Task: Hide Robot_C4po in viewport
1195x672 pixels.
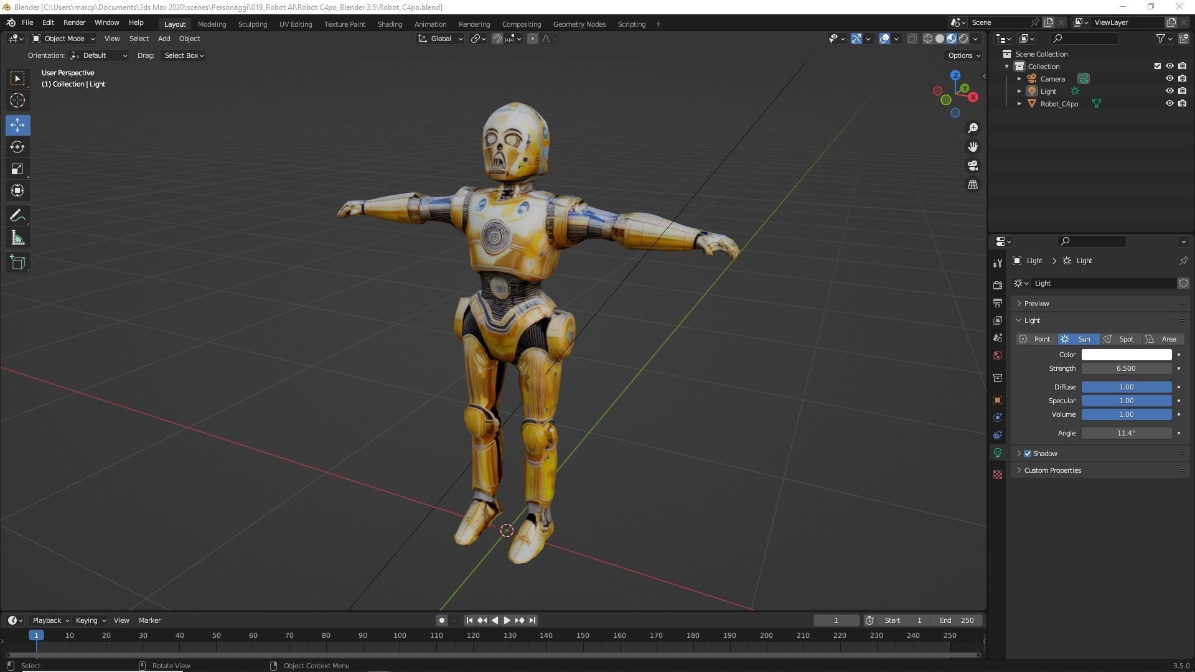Action: (x=1169, y=104)
